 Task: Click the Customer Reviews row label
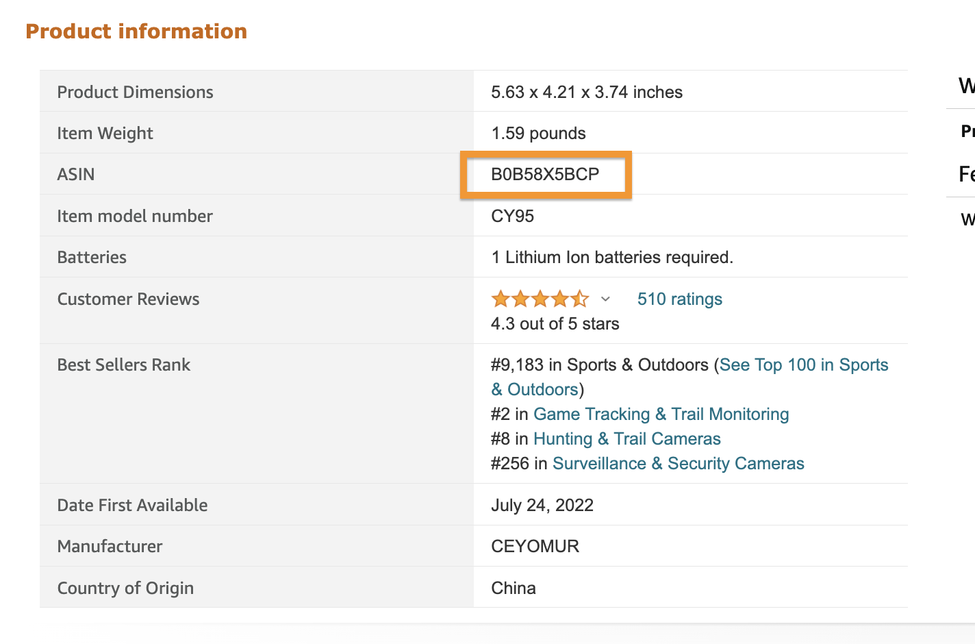point(129,299)
